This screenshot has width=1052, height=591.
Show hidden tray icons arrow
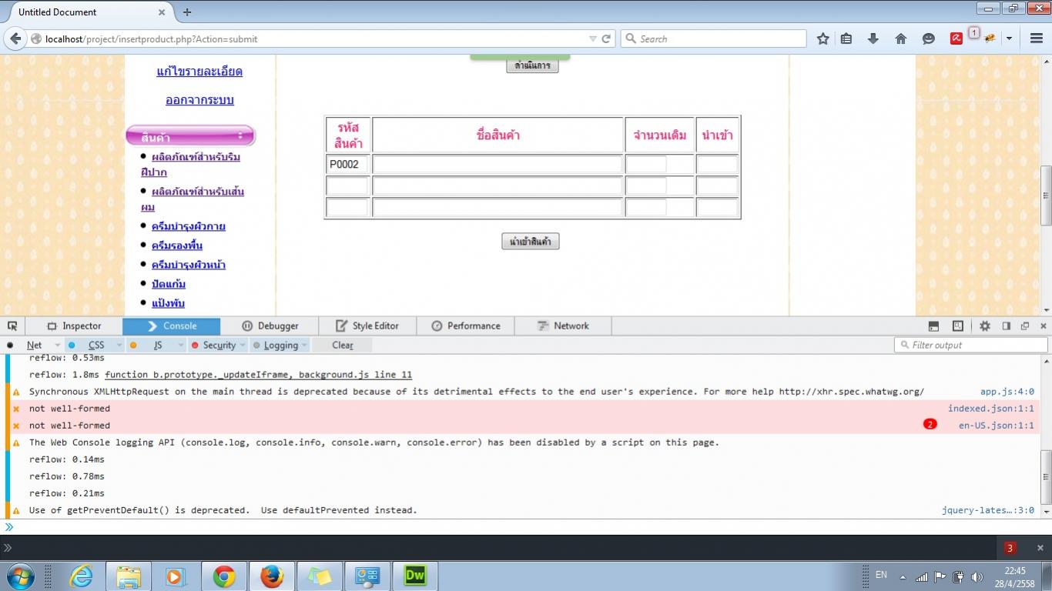coord(903,576)
